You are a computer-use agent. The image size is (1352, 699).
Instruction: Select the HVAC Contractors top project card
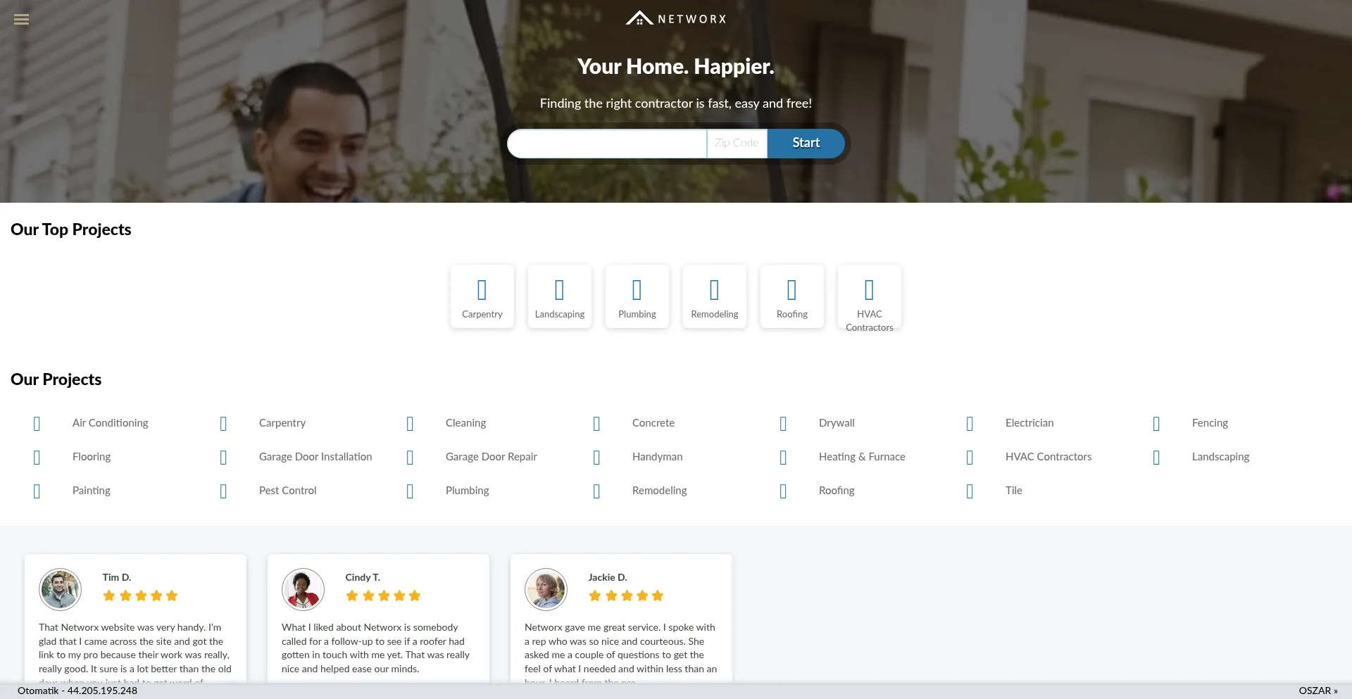click(x=870, y=298)
